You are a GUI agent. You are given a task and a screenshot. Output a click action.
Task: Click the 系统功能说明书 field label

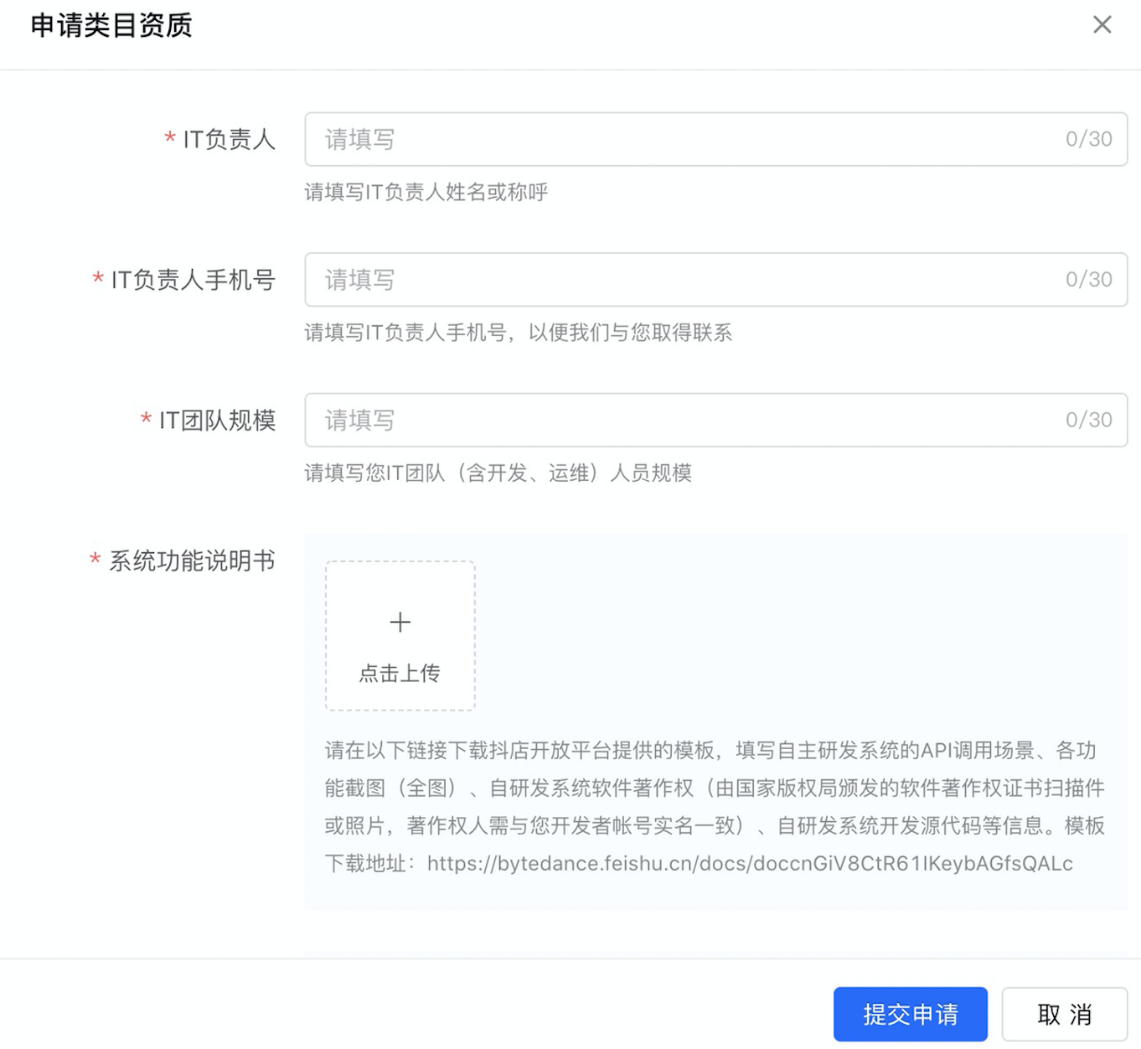pyautogui.click(x=192, y=561)
